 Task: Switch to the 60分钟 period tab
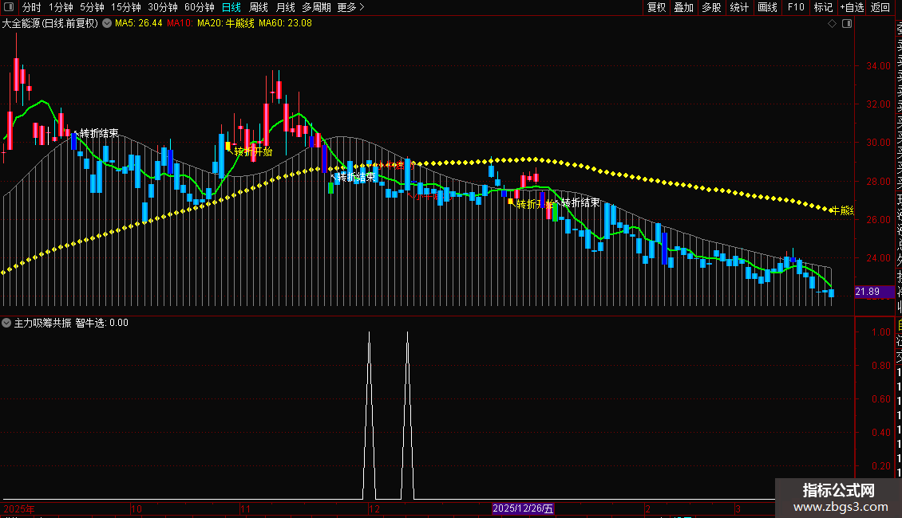(x=199, y=7)
